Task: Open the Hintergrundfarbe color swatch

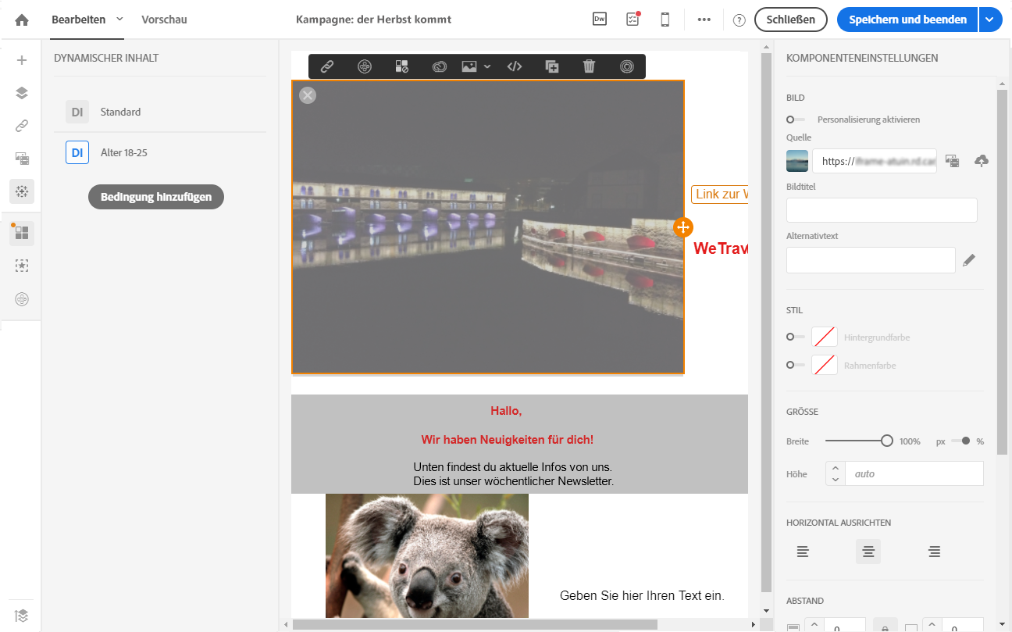Action: pyautogui.click(x=824, y=337)
